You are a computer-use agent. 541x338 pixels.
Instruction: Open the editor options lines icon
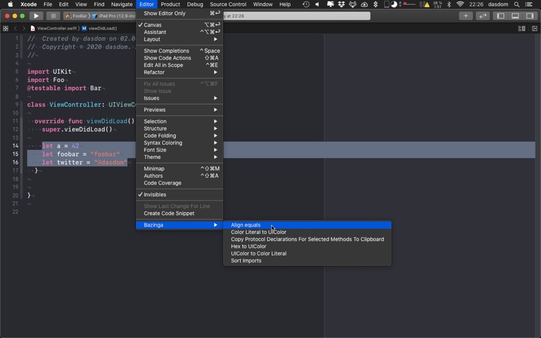click(521, 28)
